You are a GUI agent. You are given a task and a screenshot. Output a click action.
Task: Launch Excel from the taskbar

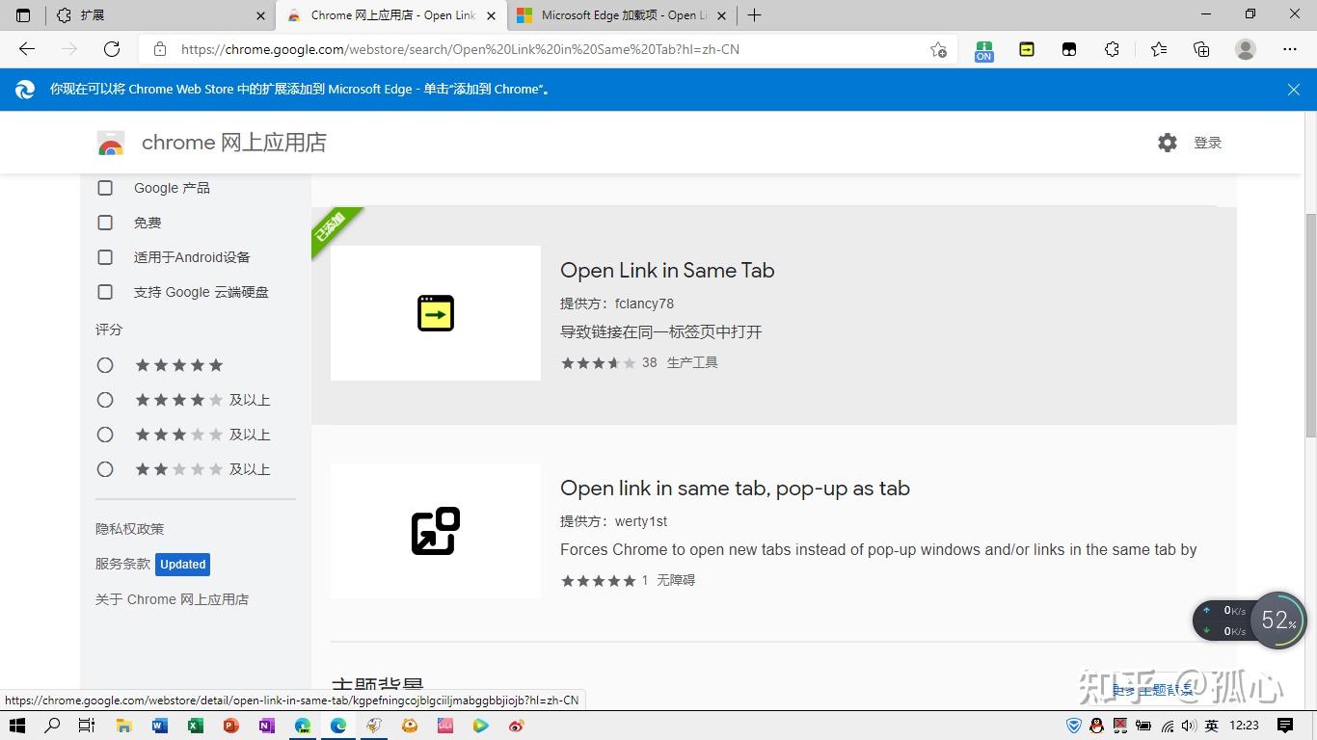[x=196, y=726]
